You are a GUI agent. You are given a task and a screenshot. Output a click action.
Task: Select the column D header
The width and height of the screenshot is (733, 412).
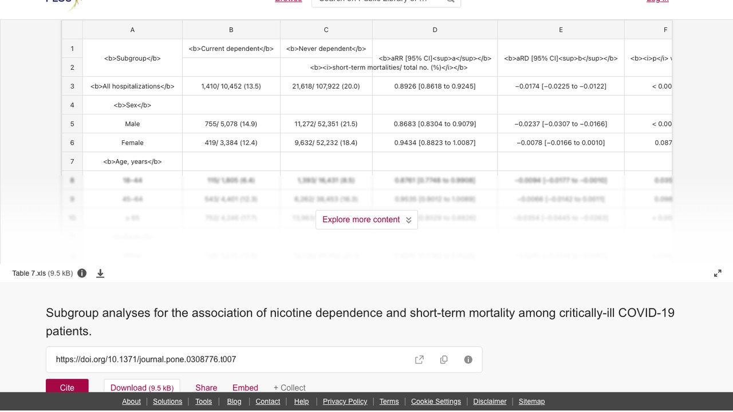click(x=435, y=30)
